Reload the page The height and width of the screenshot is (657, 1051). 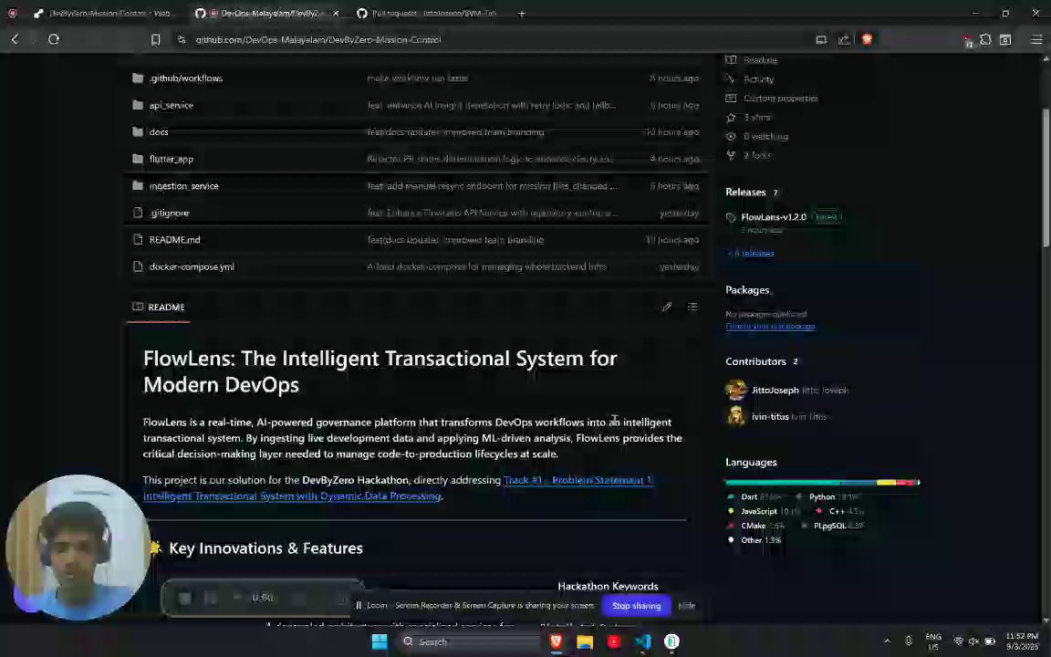[x=54, y=39]
